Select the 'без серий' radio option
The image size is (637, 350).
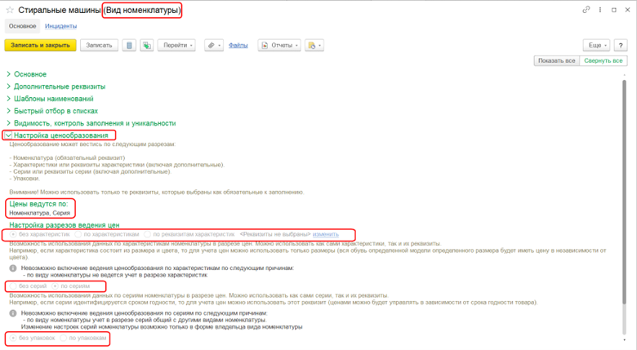[x=12, y=286]
